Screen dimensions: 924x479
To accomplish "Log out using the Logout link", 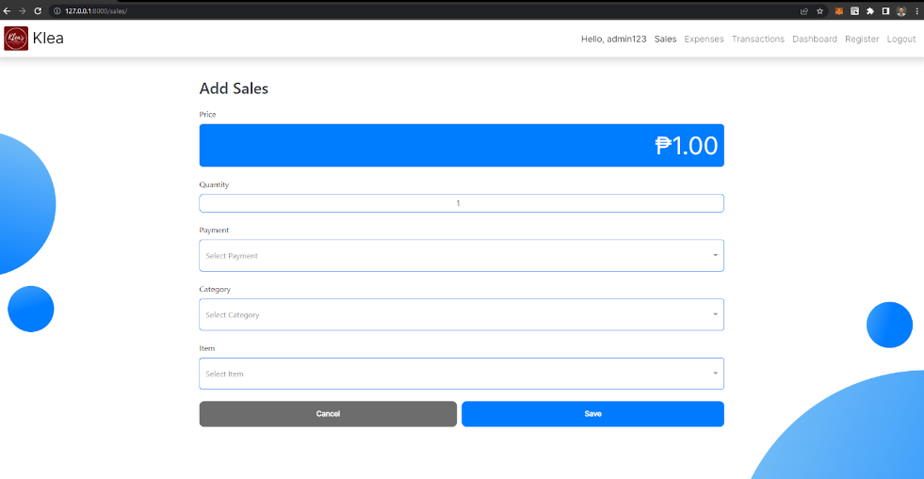I will tap(901, 39).
